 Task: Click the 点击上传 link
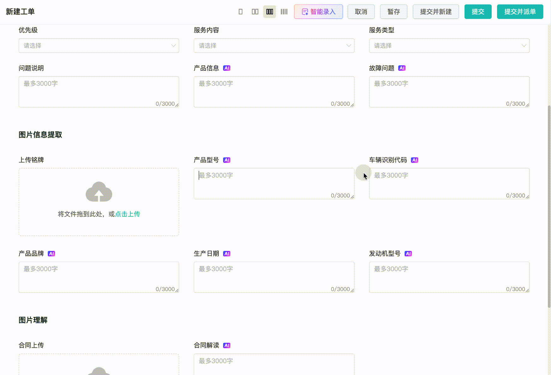pyautogui.click(x=127, y=214)
